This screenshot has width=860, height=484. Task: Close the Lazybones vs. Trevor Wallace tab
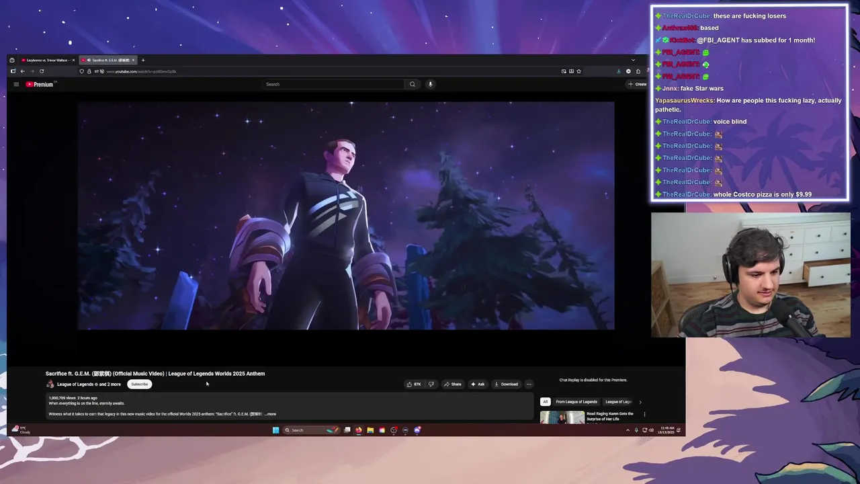point(73,60)
